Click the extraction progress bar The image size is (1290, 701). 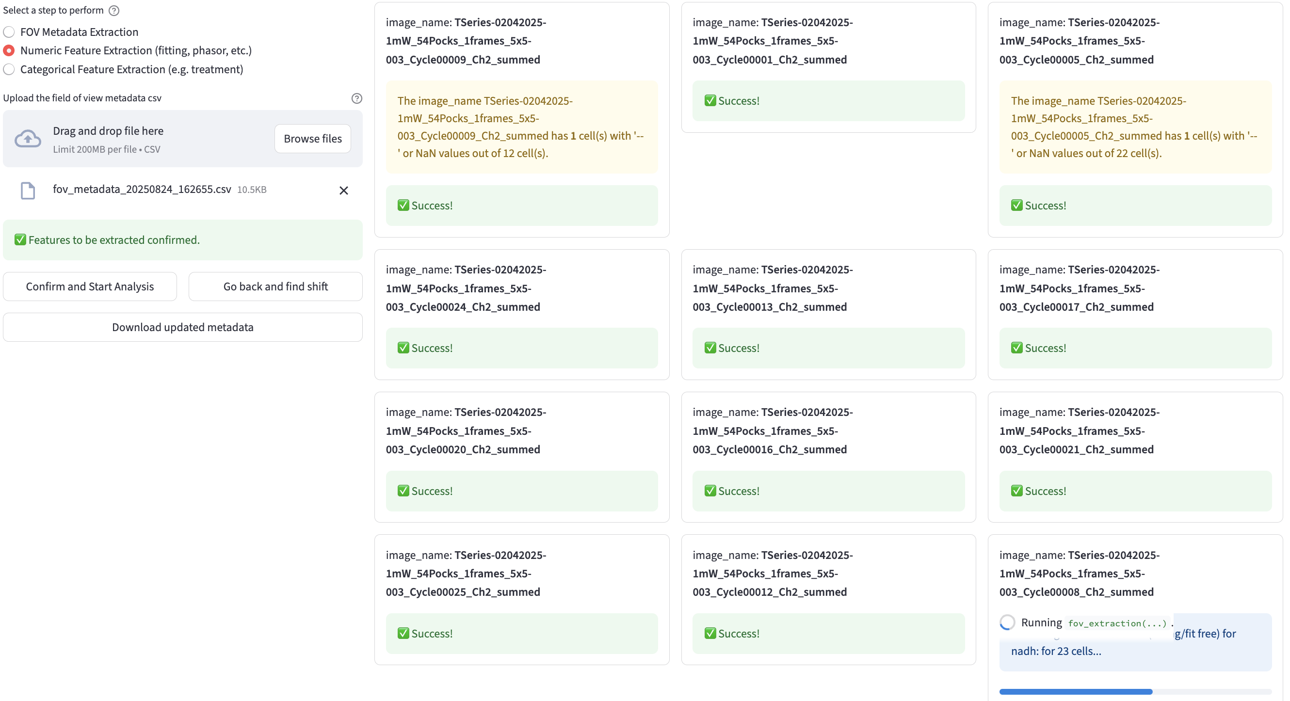pyautogui.click(x=1135, y=691)
